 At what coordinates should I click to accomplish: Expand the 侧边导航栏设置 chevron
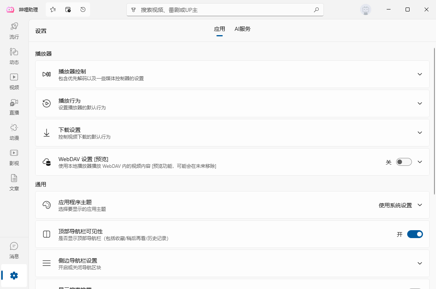coord(420,263)
